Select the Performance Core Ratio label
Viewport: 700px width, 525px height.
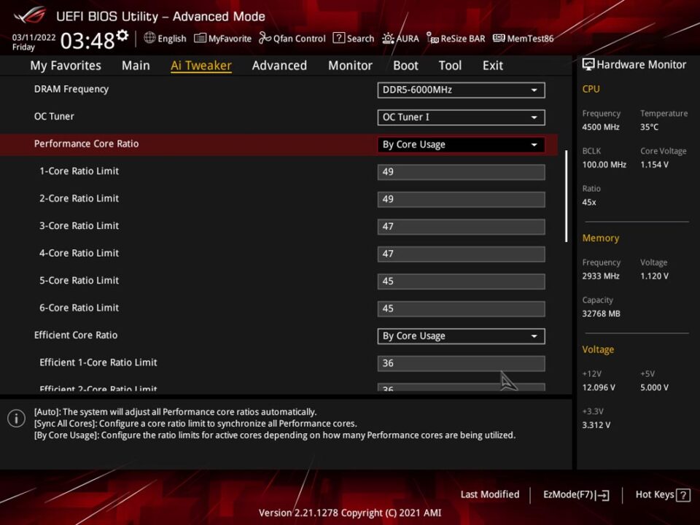click(86, 144)
